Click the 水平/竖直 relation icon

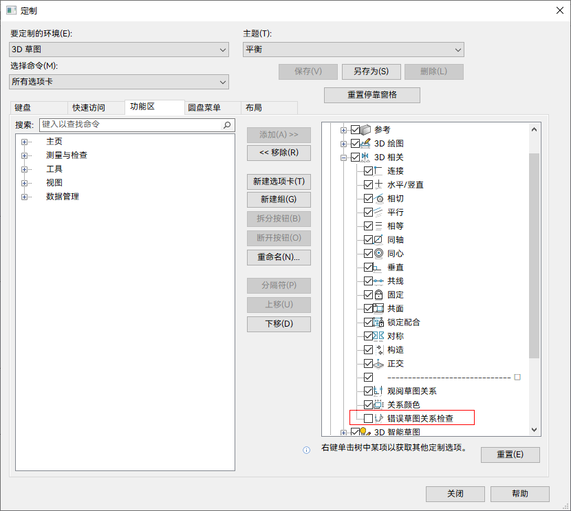(x=378, y=184)
